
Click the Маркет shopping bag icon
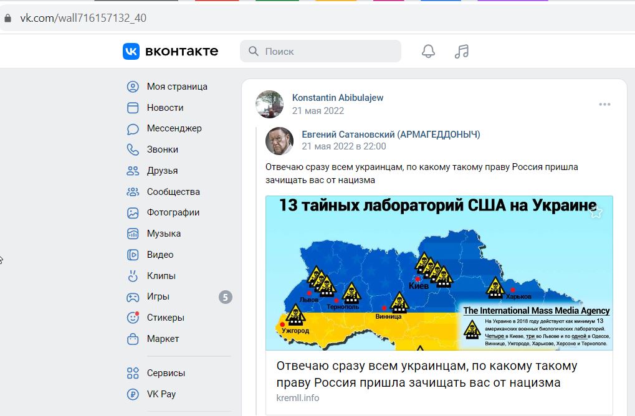133,339
